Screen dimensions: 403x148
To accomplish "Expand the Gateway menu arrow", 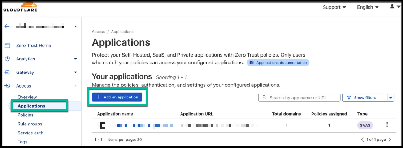I will coord(75,72).
